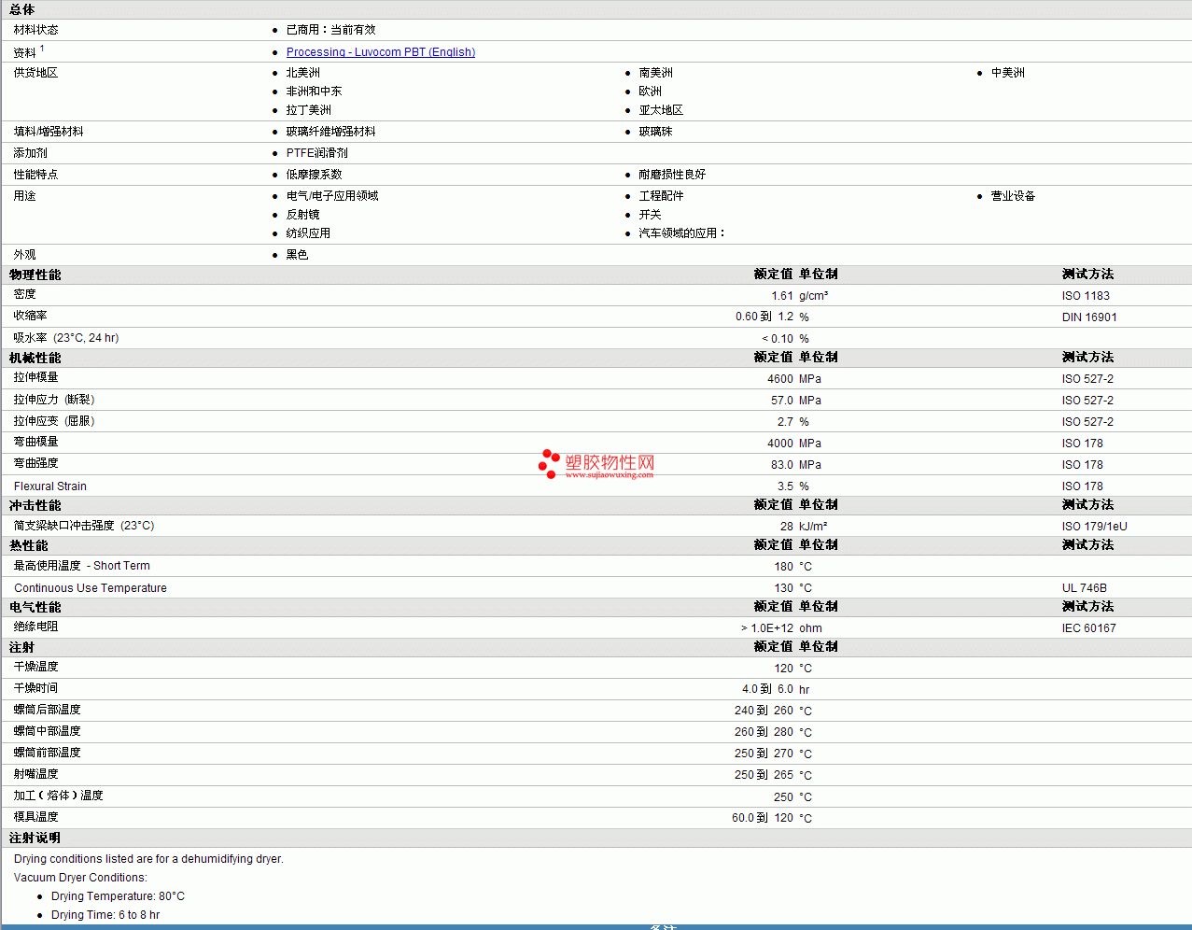Click the 冲击性能 section header
The width and height of the screenshot is (1192, 930).
tap(35, 505)
